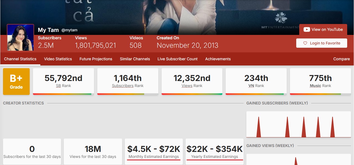Click the Compare option on the navigation bar
Image resolution: width=354 pixels, height=165 pixels.
341,59
